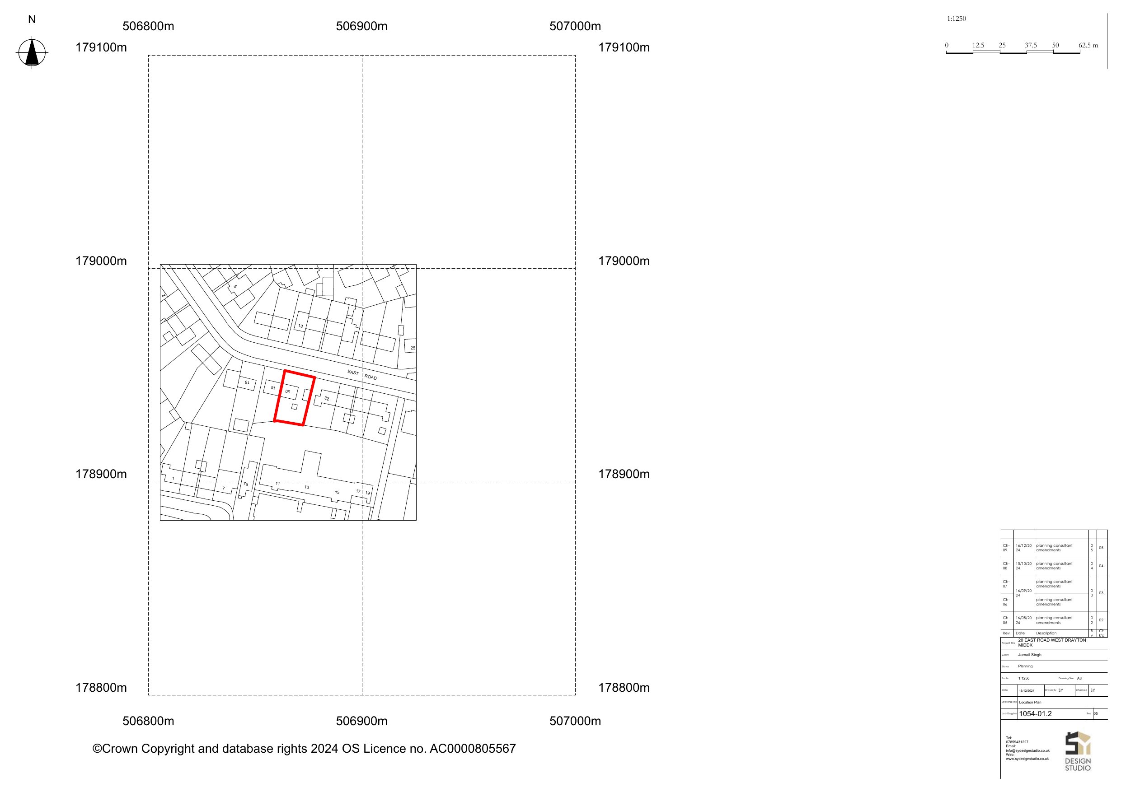Click building number 25 on the map
This screenshot has height=792, width=1121.
click(x=413, y=348)
